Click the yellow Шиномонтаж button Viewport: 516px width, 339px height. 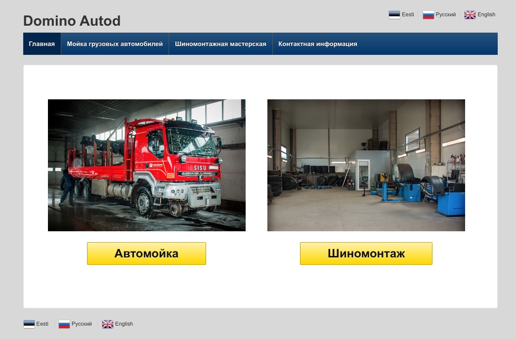coord(366,254)
